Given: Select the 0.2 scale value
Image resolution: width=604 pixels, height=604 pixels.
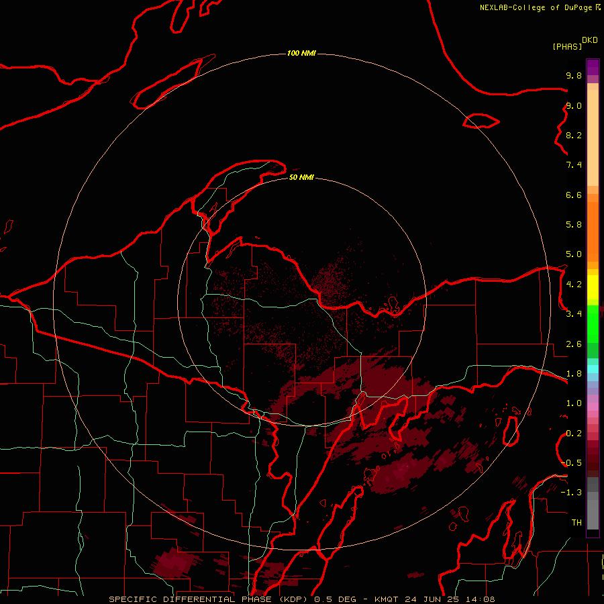Looking at the screenshot, I should (574, 434).
